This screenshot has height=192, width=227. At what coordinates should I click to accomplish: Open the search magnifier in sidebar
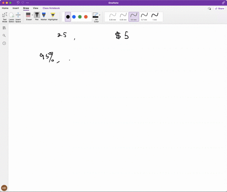pyautogui.click(x=4, y=35)
